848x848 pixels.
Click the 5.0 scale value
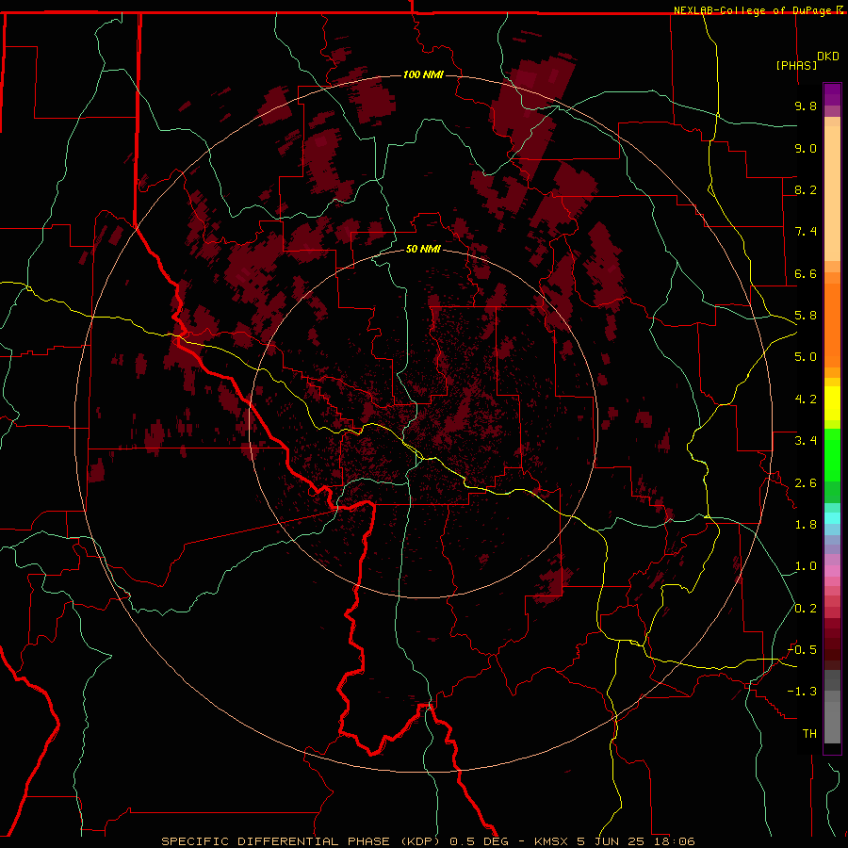point(806,357)
